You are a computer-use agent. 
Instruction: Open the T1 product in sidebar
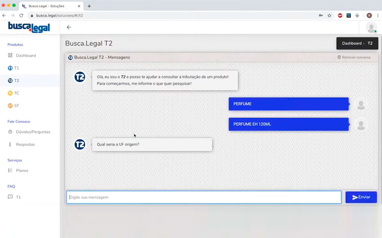[16, 68]
